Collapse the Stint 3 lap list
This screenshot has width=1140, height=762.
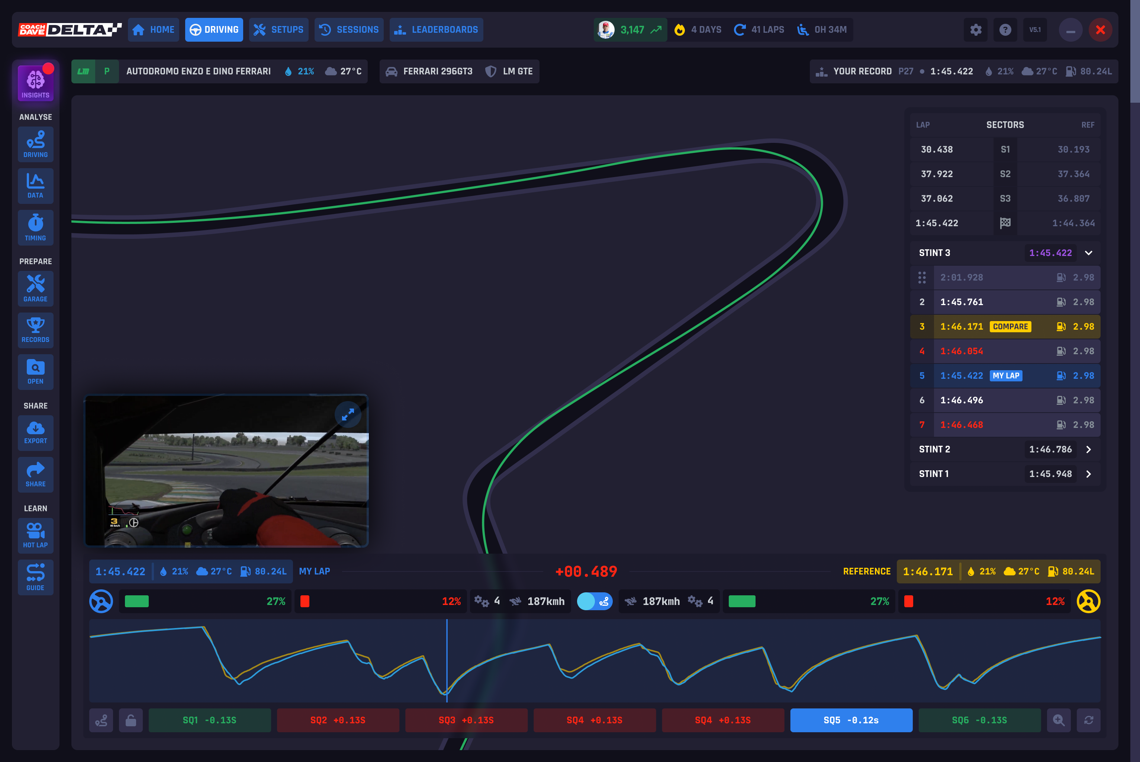tap(1089, 253)
